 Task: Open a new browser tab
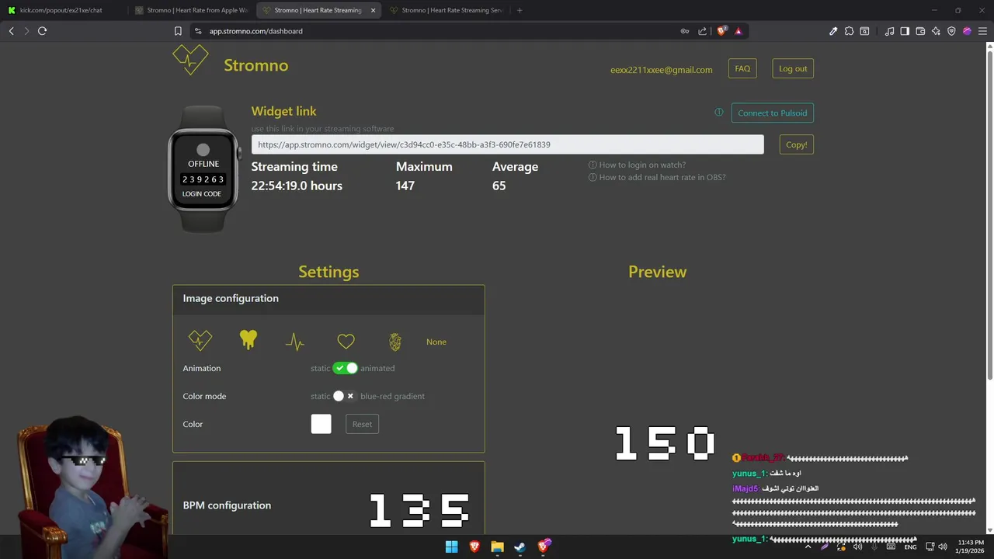pyautogui.click(x=520, y=10)
